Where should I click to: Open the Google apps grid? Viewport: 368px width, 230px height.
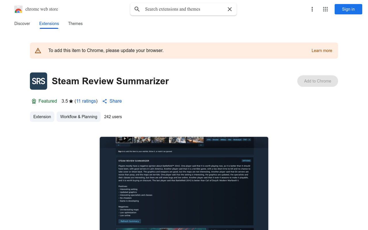[325, 9]
